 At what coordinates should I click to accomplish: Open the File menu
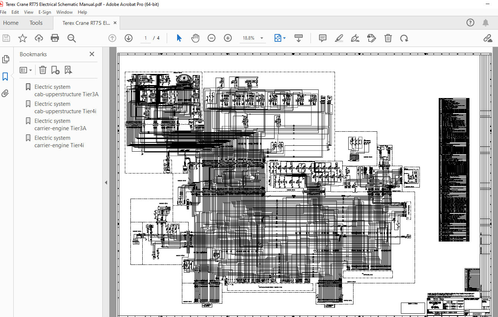4,12
